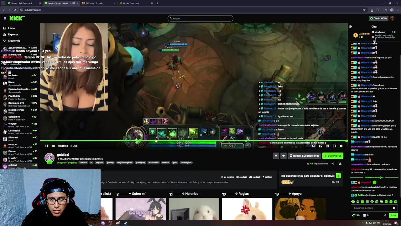Viewport: 401px width, 226px height.
Task: Open the goldizzi TikTok social link
Action: 267,177
